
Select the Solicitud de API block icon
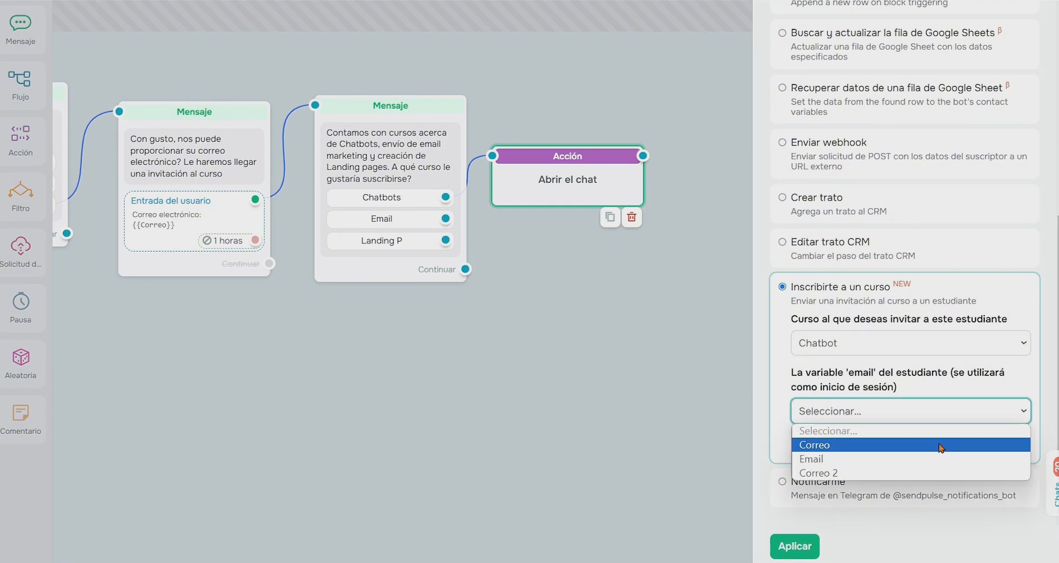pyautogui.click(x=21, y=246)
